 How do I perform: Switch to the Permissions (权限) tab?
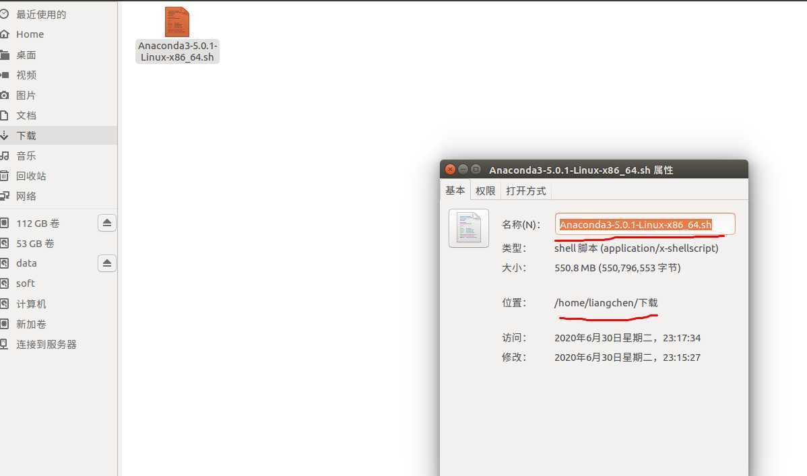485,191
